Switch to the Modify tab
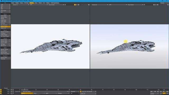169x95 pixels. [x=17, y=3]
